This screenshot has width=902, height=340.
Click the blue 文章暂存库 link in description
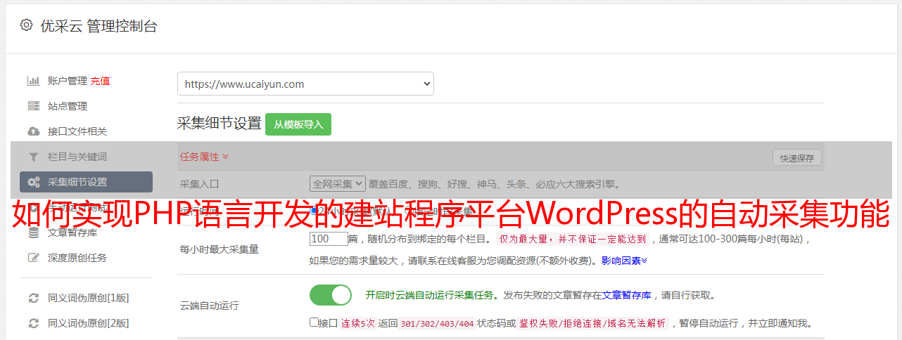pos(626,295)
